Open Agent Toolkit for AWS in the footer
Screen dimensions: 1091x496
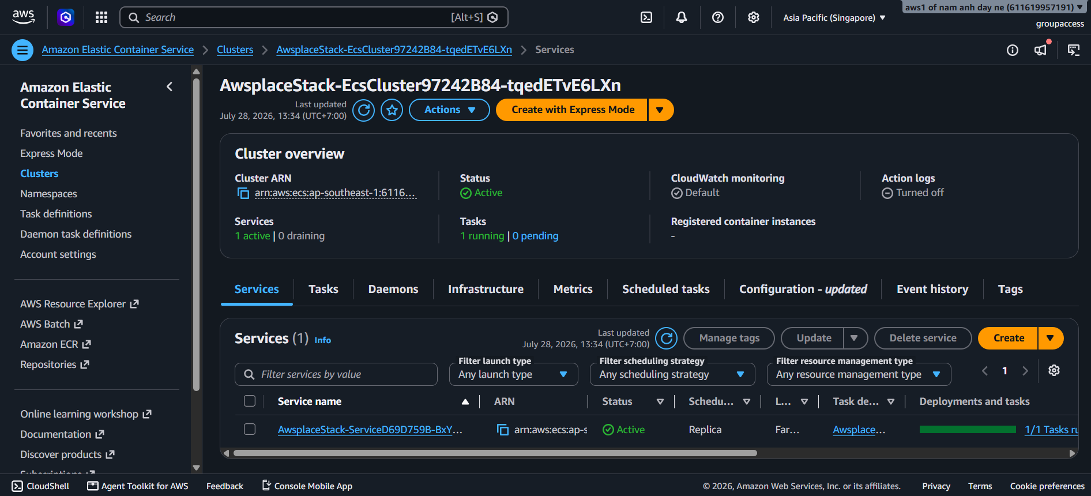(x=138, y=486)
